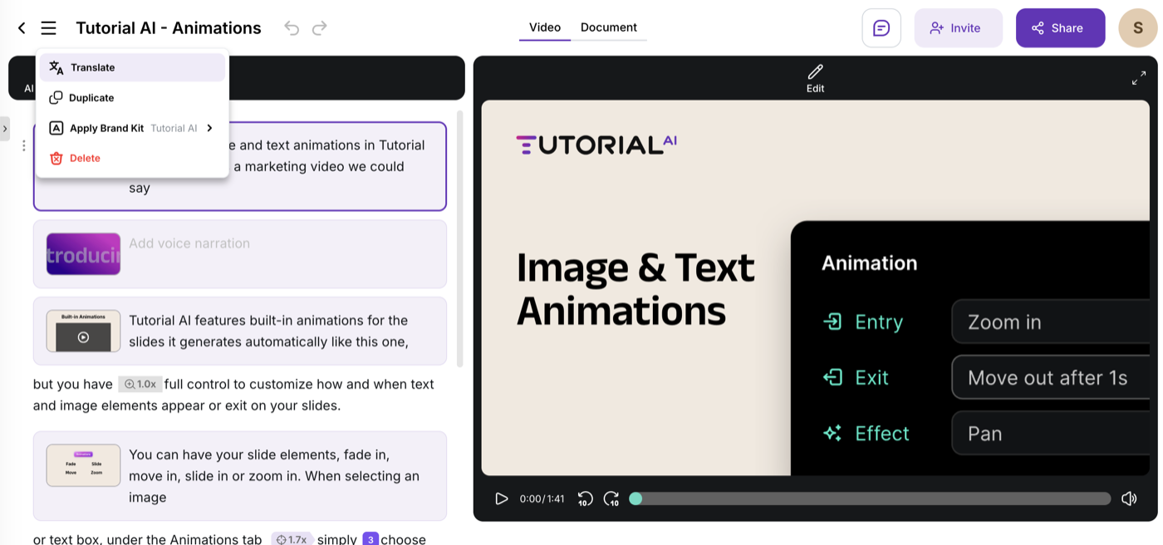The image size is (1163, 545).
Task: Click the project title 'Tutorial AI - Animations'
Action: click(x=169, y=28)
